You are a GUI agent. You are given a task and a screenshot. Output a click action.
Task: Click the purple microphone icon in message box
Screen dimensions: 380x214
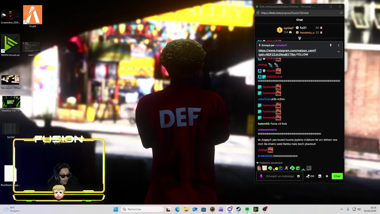(x=261, y=176)
